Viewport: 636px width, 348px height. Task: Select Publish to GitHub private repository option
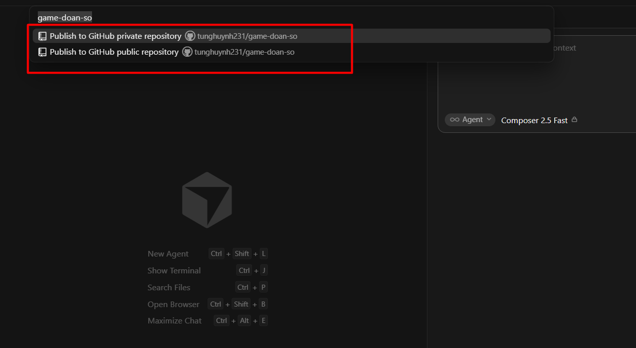pos(291,36)
